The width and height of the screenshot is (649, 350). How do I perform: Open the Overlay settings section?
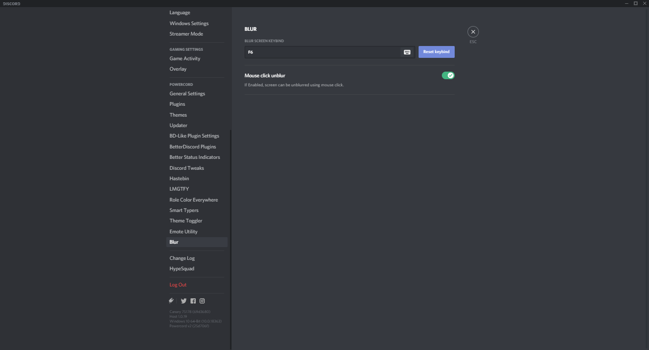pyautogui.click(x=197, y=69)
